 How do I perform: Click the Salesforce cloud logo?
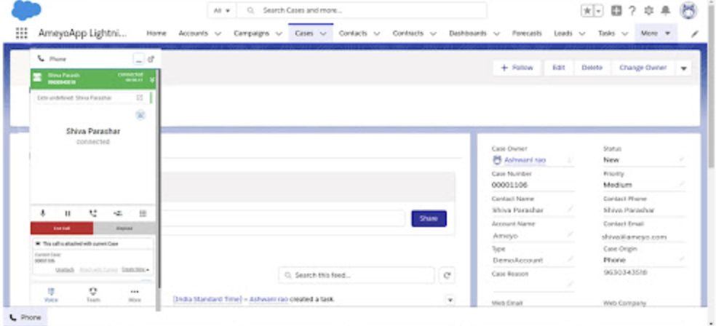click(x=26, y=10)
